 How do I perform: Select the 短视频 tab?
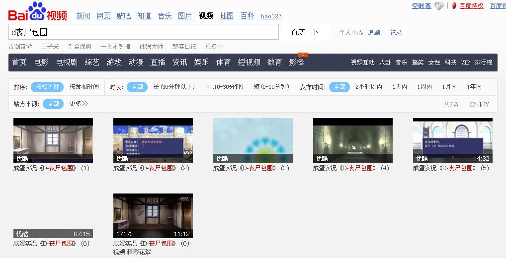tap(249, 62)
